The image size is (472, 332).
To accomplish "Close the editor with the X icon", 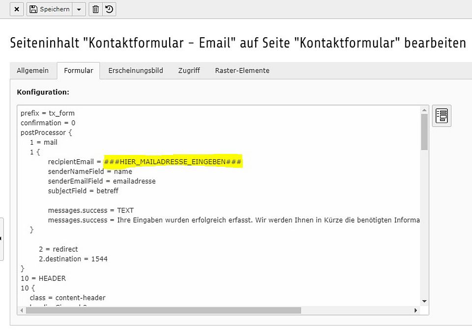I will tap(16, 9).
